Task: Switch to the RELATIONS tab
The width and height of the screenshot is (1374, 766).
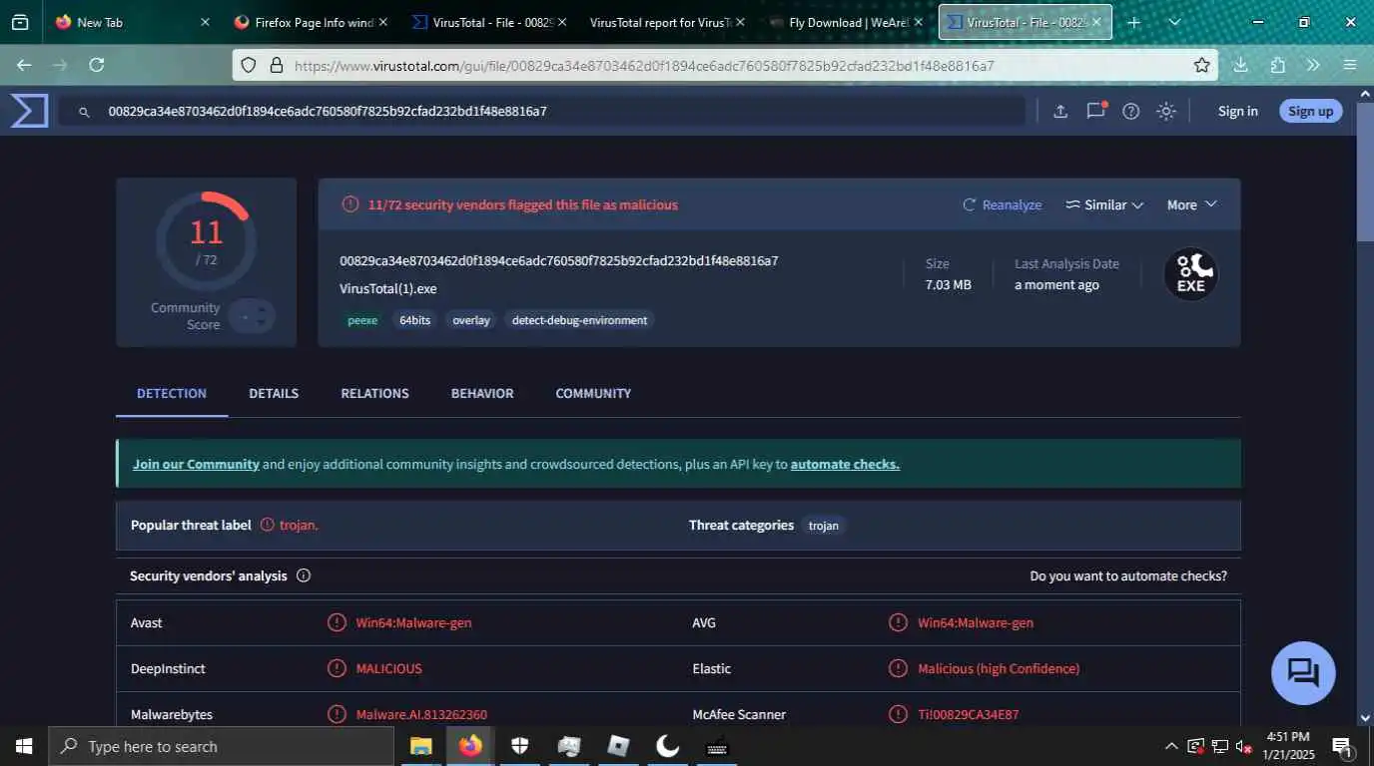Action: tap(374, 393)
